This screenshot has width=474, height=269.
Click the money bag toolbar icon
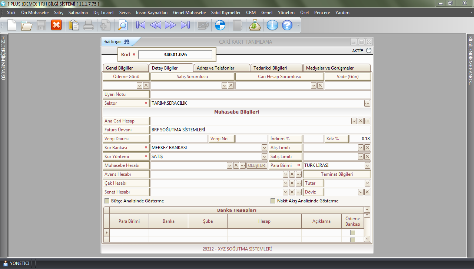coord(255,25)
